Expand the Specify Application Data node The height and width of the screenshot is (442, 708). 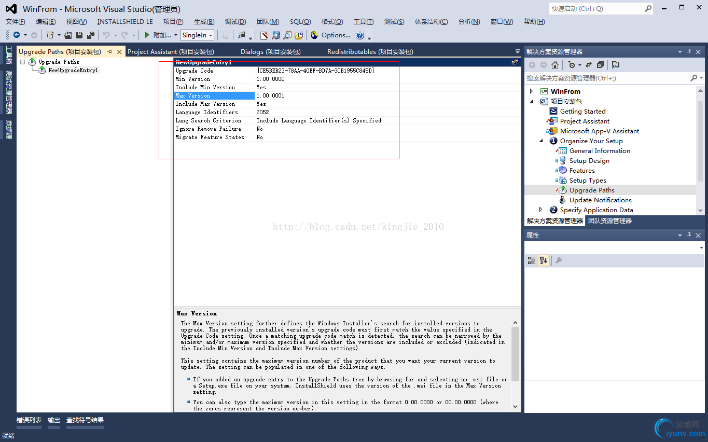(541, 210)
